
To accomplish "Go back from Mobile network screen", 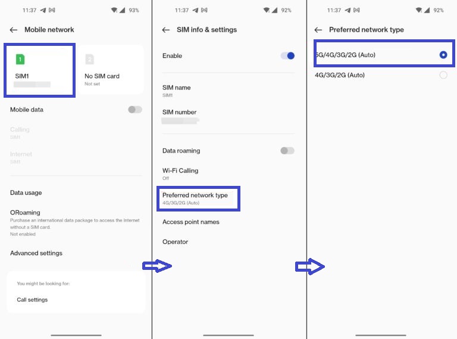I will pos(14,30).
